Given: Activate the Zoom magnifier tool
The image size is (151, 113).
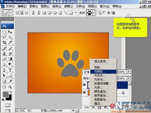Looking at the screenshot, I should click(10, 87).
